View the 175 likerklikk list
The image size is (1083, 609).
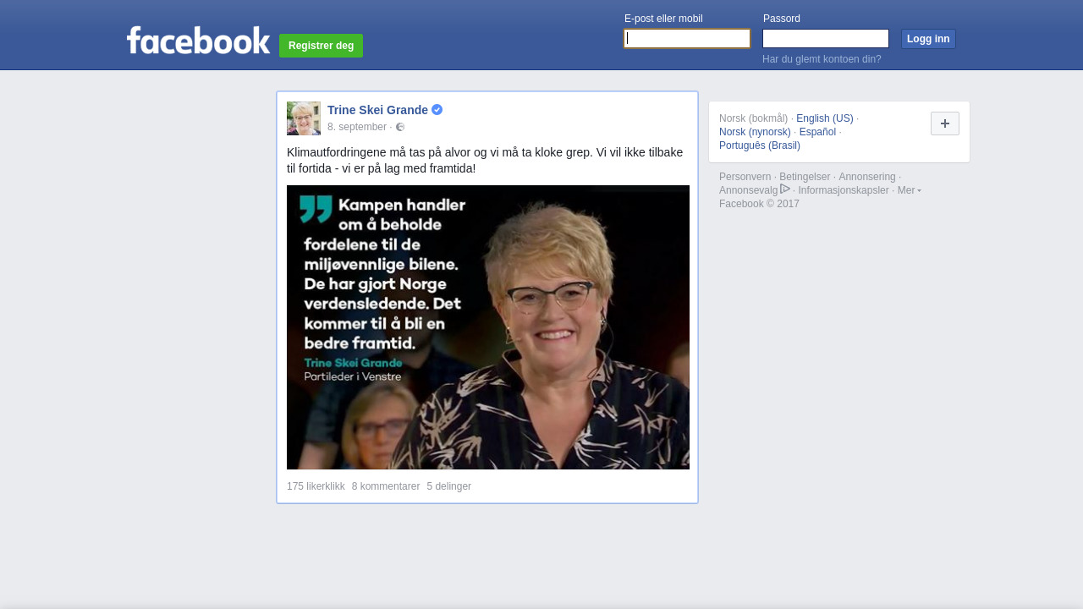316,486
